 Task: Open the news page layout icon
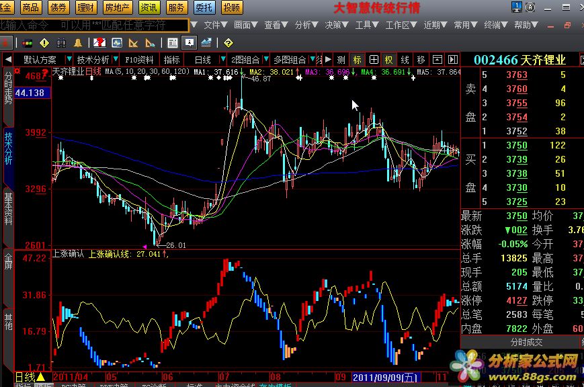click(x=173, y=43)
